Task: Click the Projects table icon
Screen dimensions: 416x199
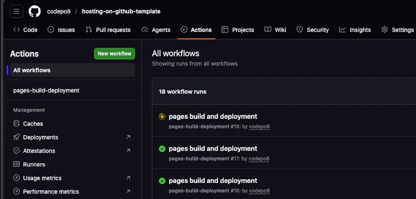Action: pos(225,30)
